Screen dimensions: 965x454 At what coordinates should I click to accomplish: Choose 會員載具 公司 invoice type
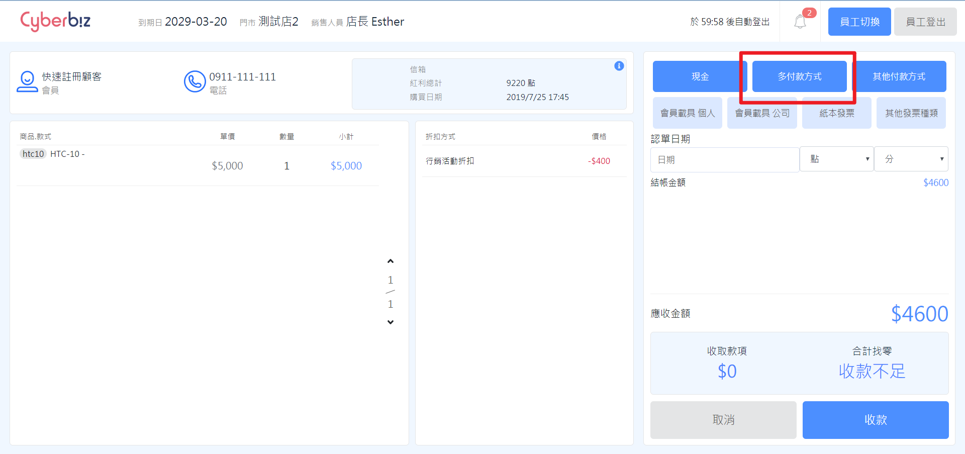coord(762,113)
